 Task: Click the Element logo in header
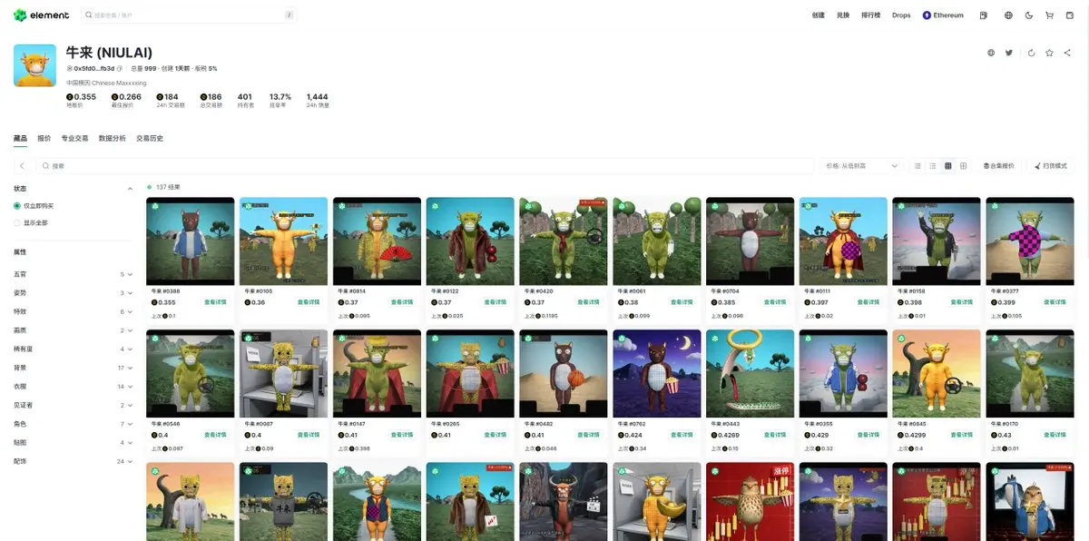point(41,15)
